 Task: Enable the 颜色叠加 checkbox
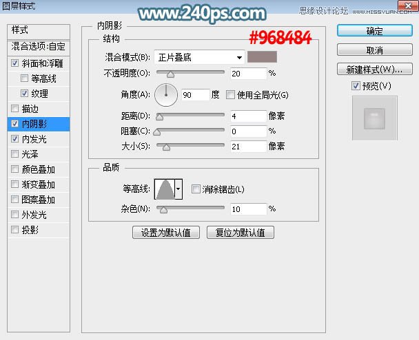click(14, 169)
